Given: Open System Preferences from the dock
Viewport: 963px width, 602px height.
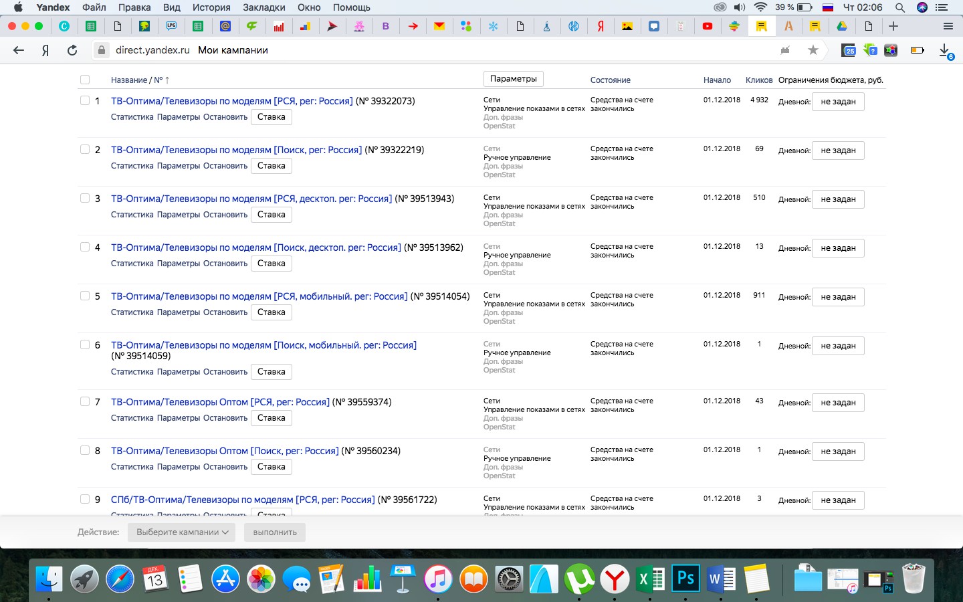Looking at the screenshot, I should point(509,579).
